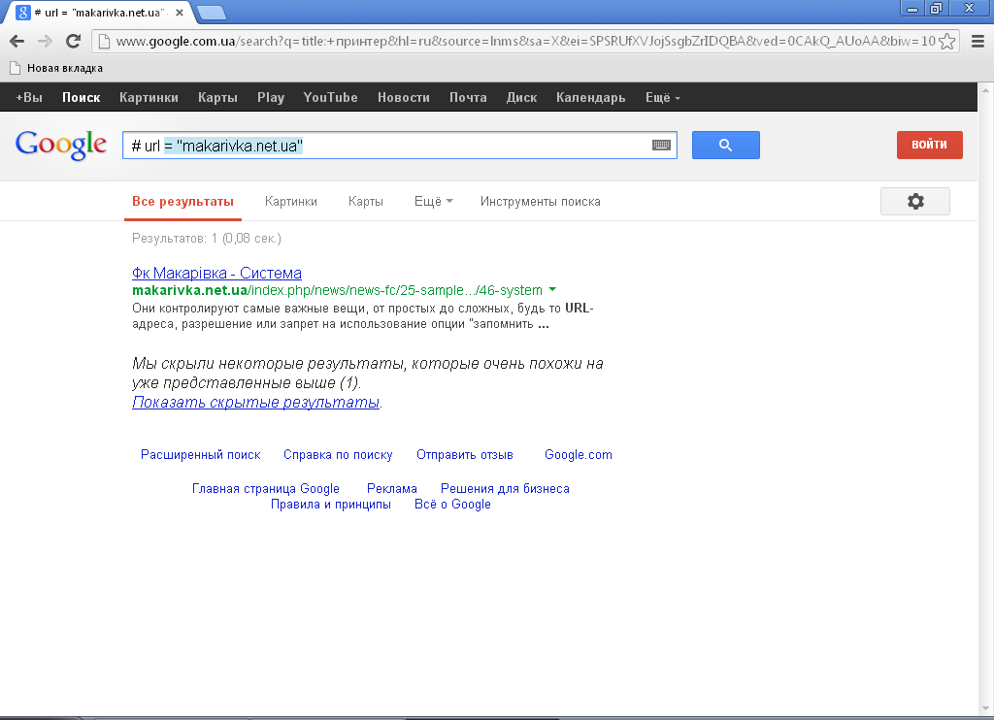Image resolution: width=994 pixels, height=720 pixels.
Task: Open the Фк Макарівка - Система result
Action: pyautogui.click(x=216, y=274)
